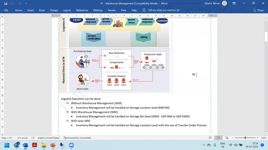
Task: Open Ribbon Display Options
Action: pyautogui.click(x=234, y=3)
